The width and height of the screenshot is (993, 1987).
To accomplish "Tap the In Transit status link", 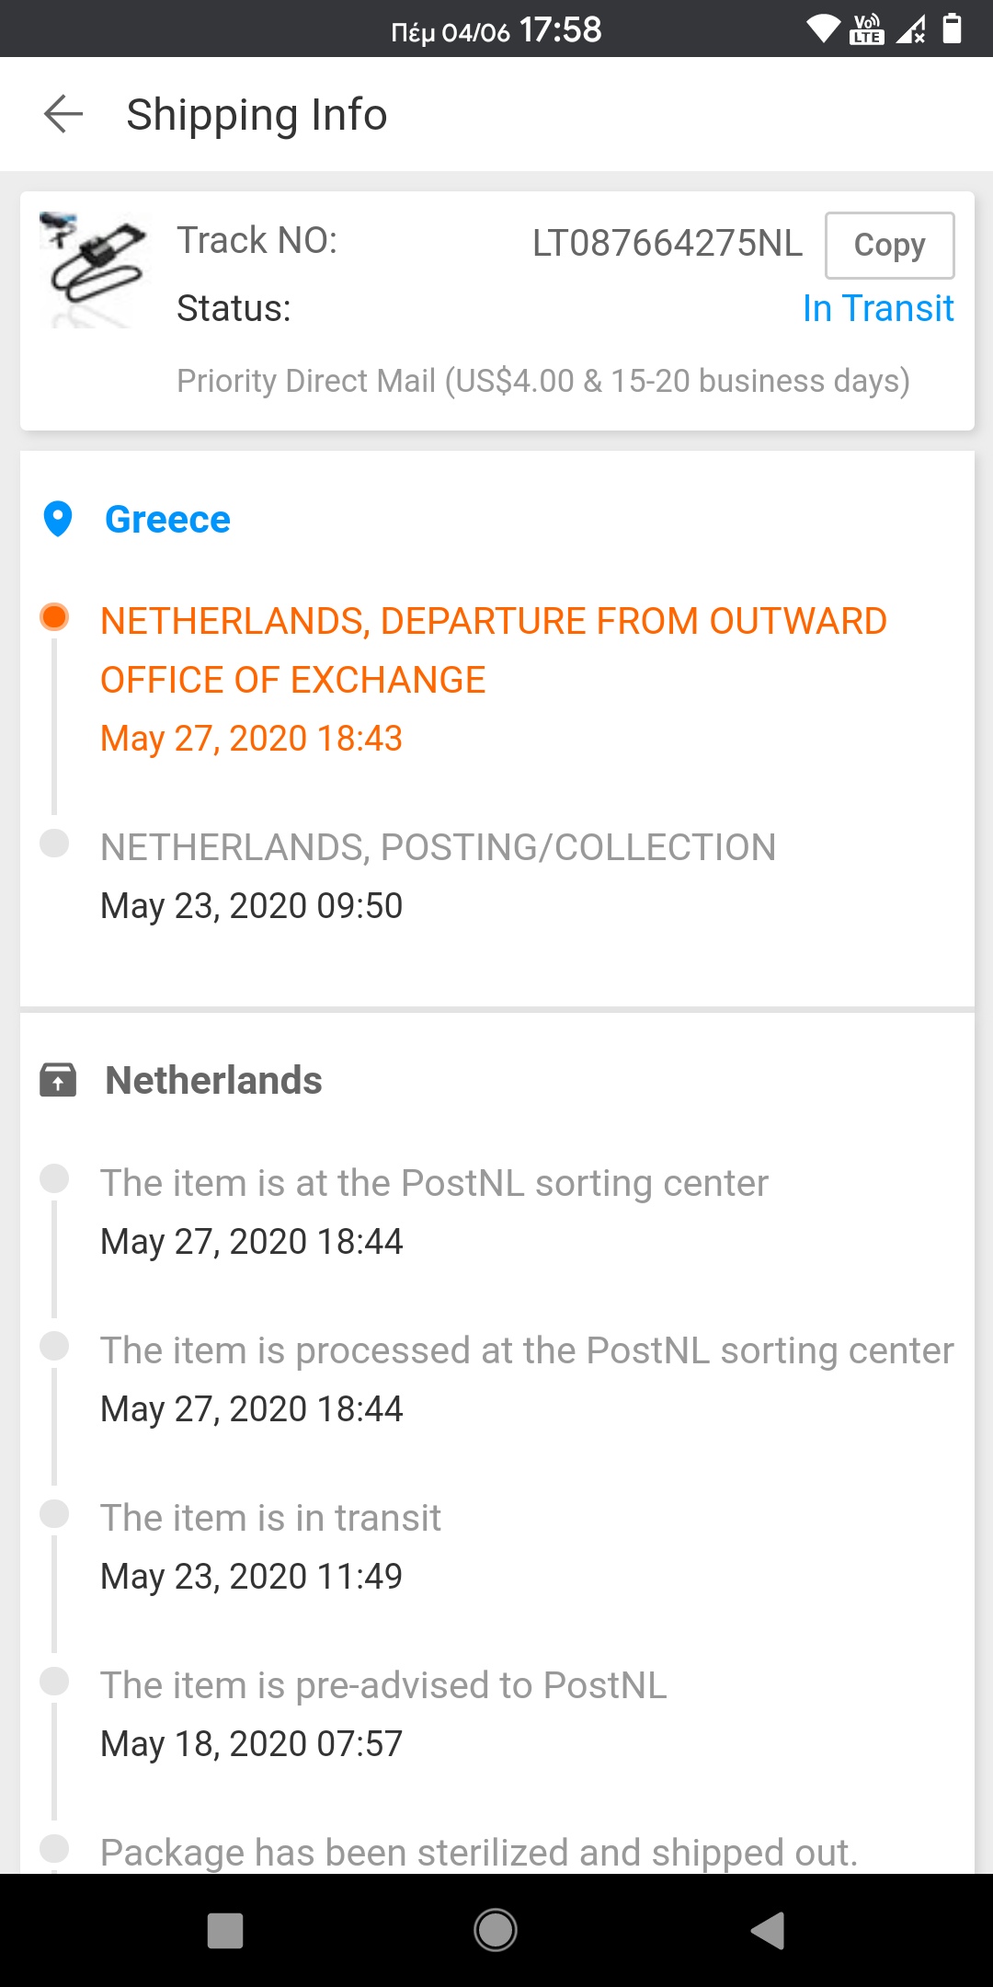I will click(878, 308).
